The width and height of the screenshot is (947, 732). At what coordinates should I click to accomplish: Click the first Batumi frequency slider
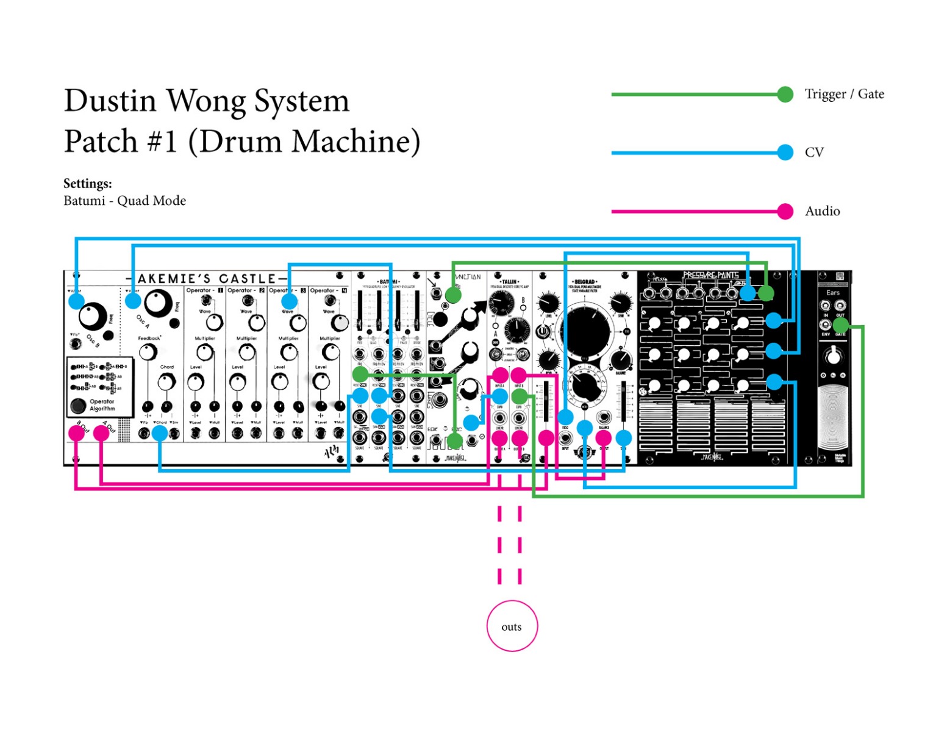point(360,310)
